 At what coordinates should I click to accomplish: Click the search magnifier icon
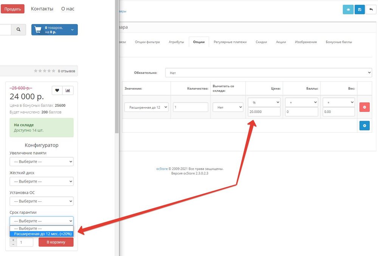tap(19, 30)
